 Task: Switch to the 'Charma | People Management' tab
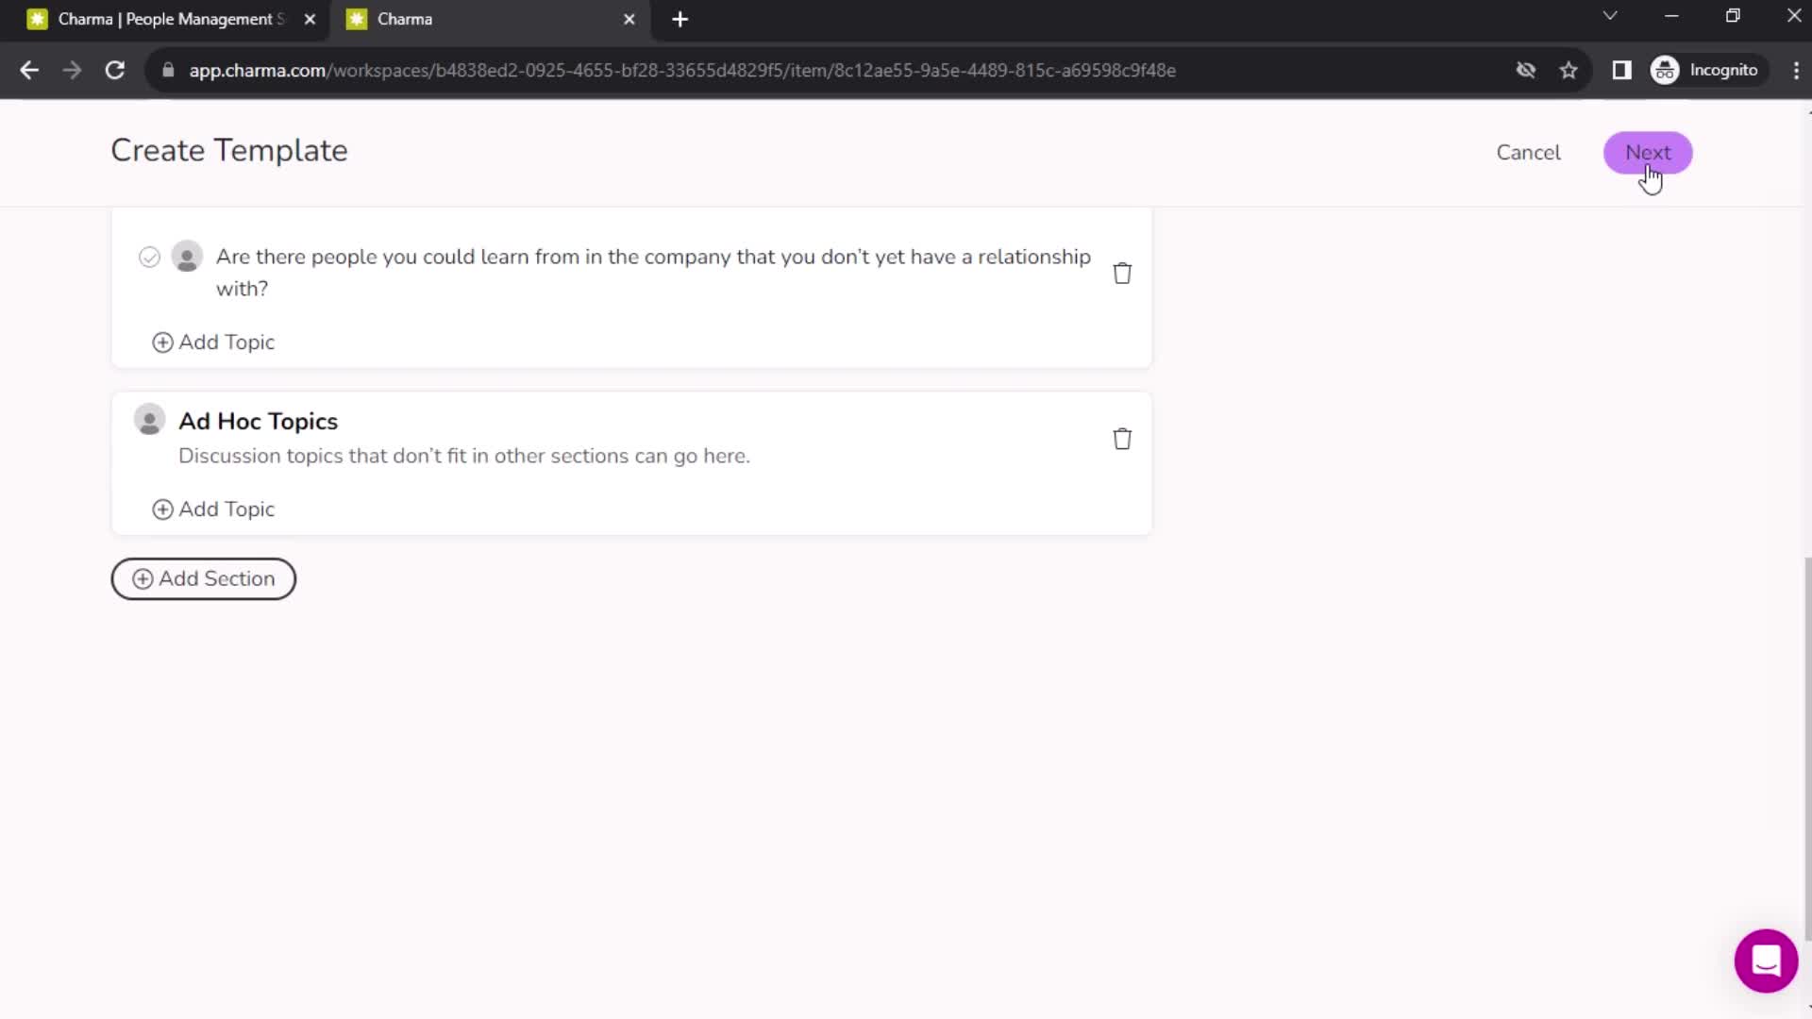[171, 19]
